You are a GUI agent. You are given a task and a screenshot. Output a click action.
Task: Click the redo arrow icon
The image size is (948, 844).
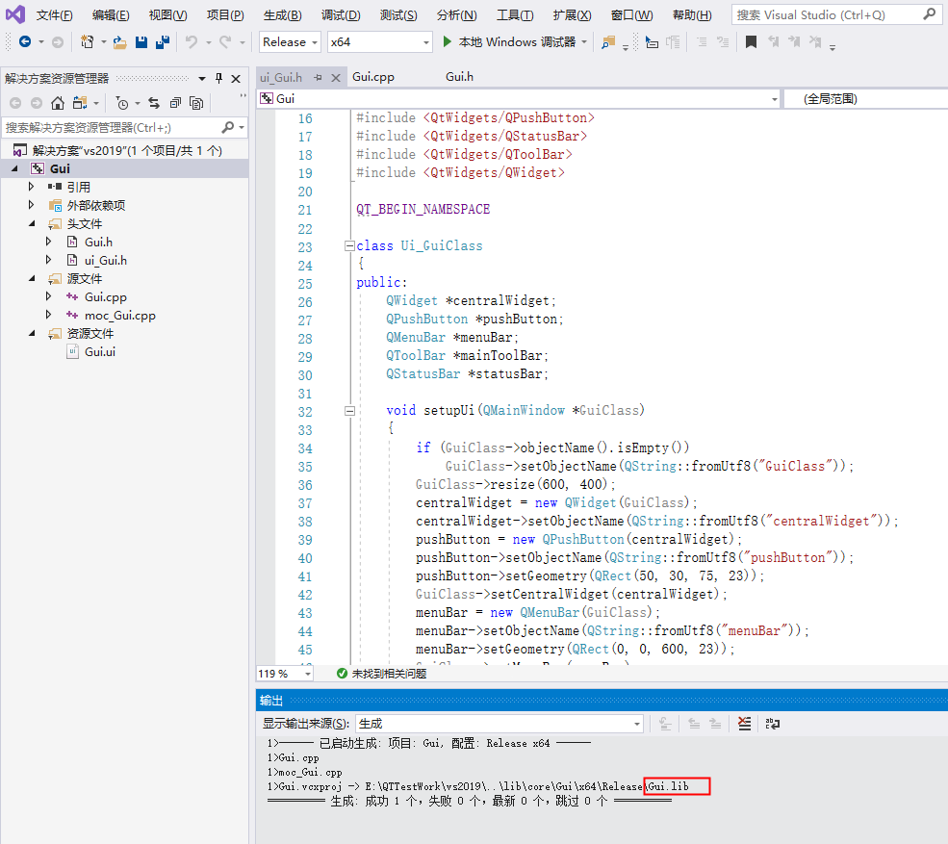(x=225, y=41)
